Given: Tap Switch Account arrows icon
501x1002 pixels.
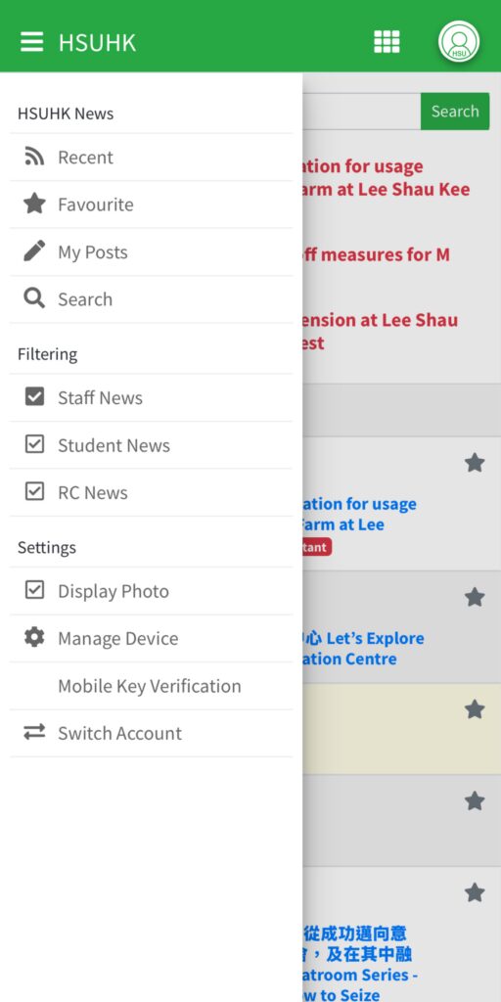Looking at the screenshot, I should pyautogui.click(x=34, y=732).
